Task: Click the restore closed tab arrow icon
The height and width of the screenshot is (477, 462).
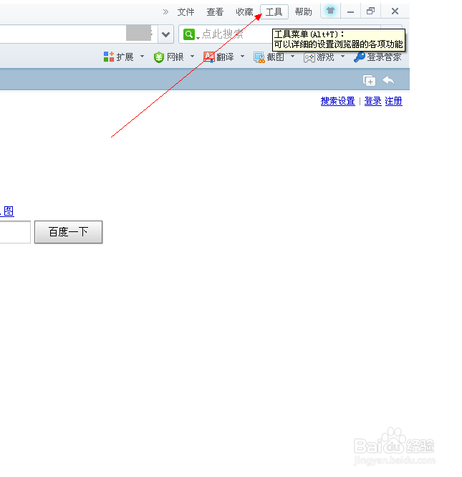Action: 388,81
